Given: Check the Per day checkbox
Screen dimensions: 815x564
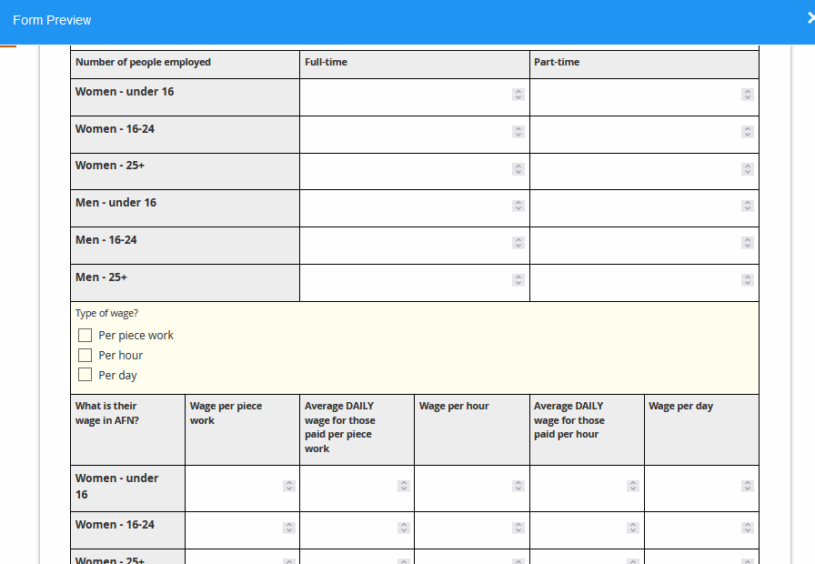Looking at the screenshot, I should coord(85,375).
